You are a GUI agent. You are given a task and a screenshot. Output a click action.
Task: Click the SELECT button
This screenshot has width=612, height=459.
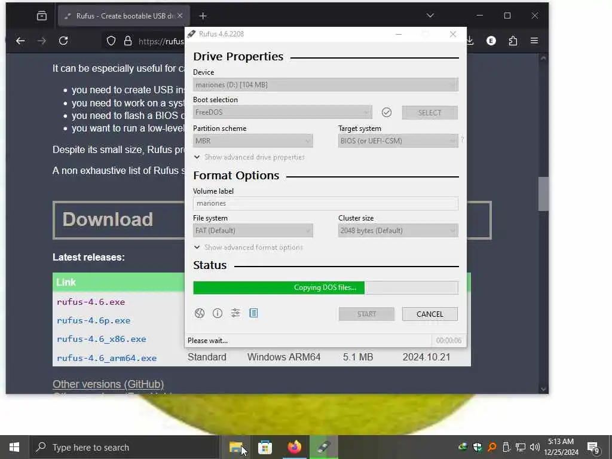coord(430,113)
